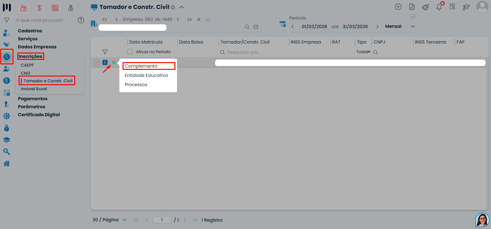The image size is (491, 229).
Task: Click the blue C badge in row
Action: (105, 62)
